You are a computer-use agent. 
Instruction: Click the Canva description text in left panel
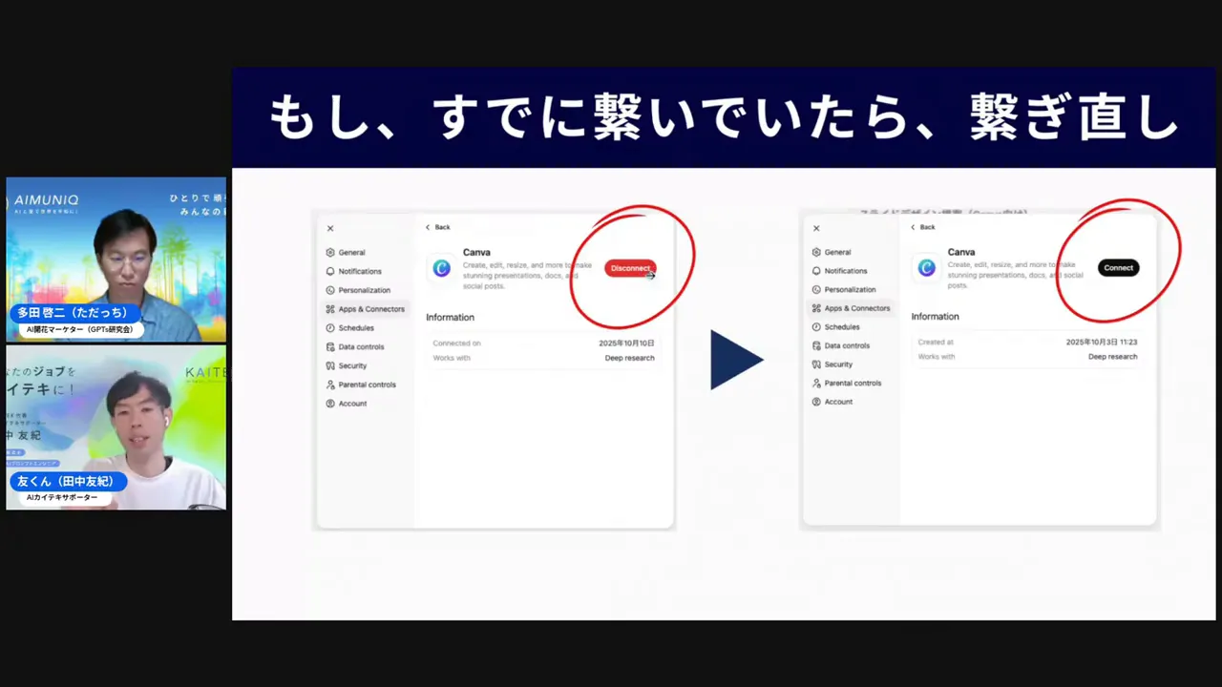[527, 276]
